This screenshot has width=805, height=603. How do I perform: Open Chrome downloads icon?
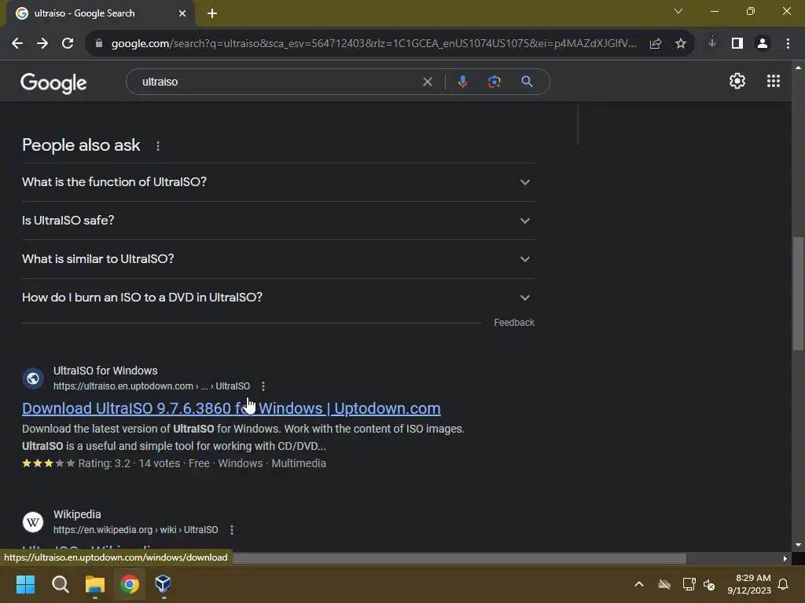click(712, 44)
